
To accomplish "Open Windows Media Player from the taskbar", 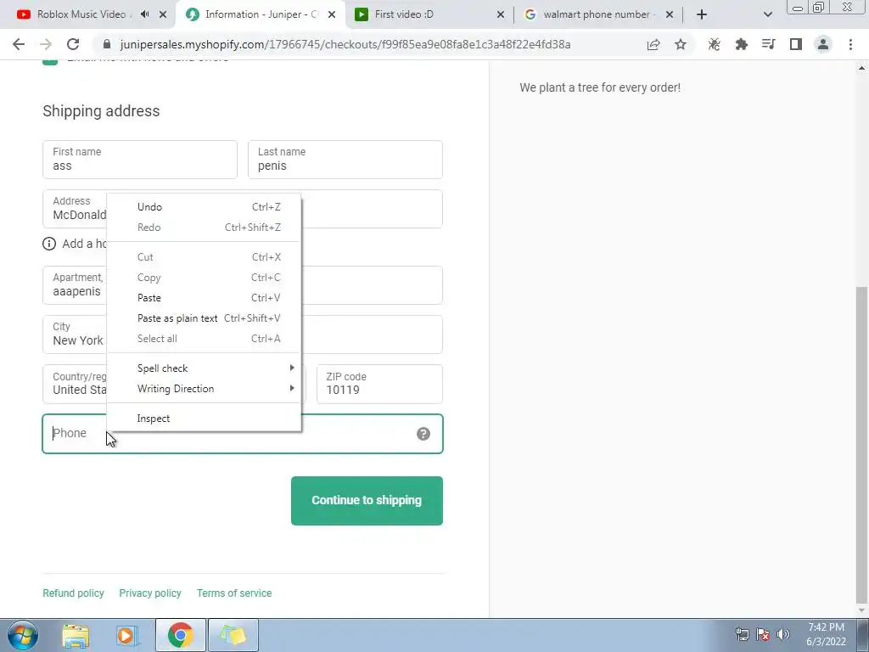I will tap(127, 635).
